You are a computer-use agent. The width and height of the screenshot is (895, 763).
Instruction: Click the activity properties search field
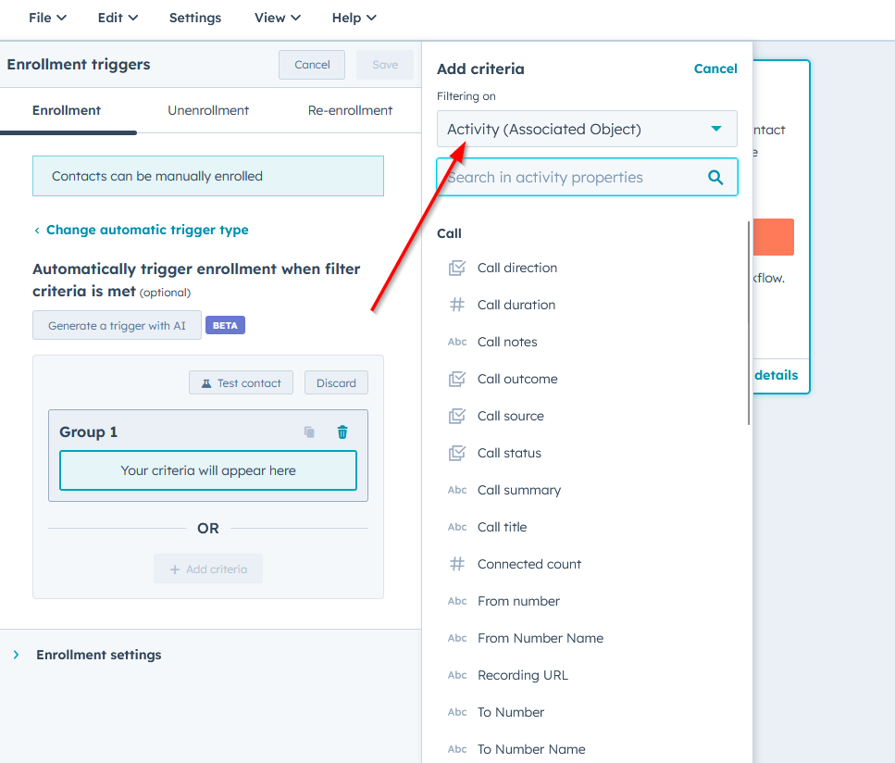pyautogui.click(x=574, y=176)
